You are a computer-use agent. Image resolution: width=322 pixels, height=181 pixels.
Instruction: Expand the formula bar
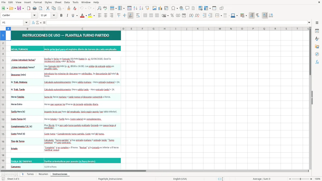tap(309, 23)
